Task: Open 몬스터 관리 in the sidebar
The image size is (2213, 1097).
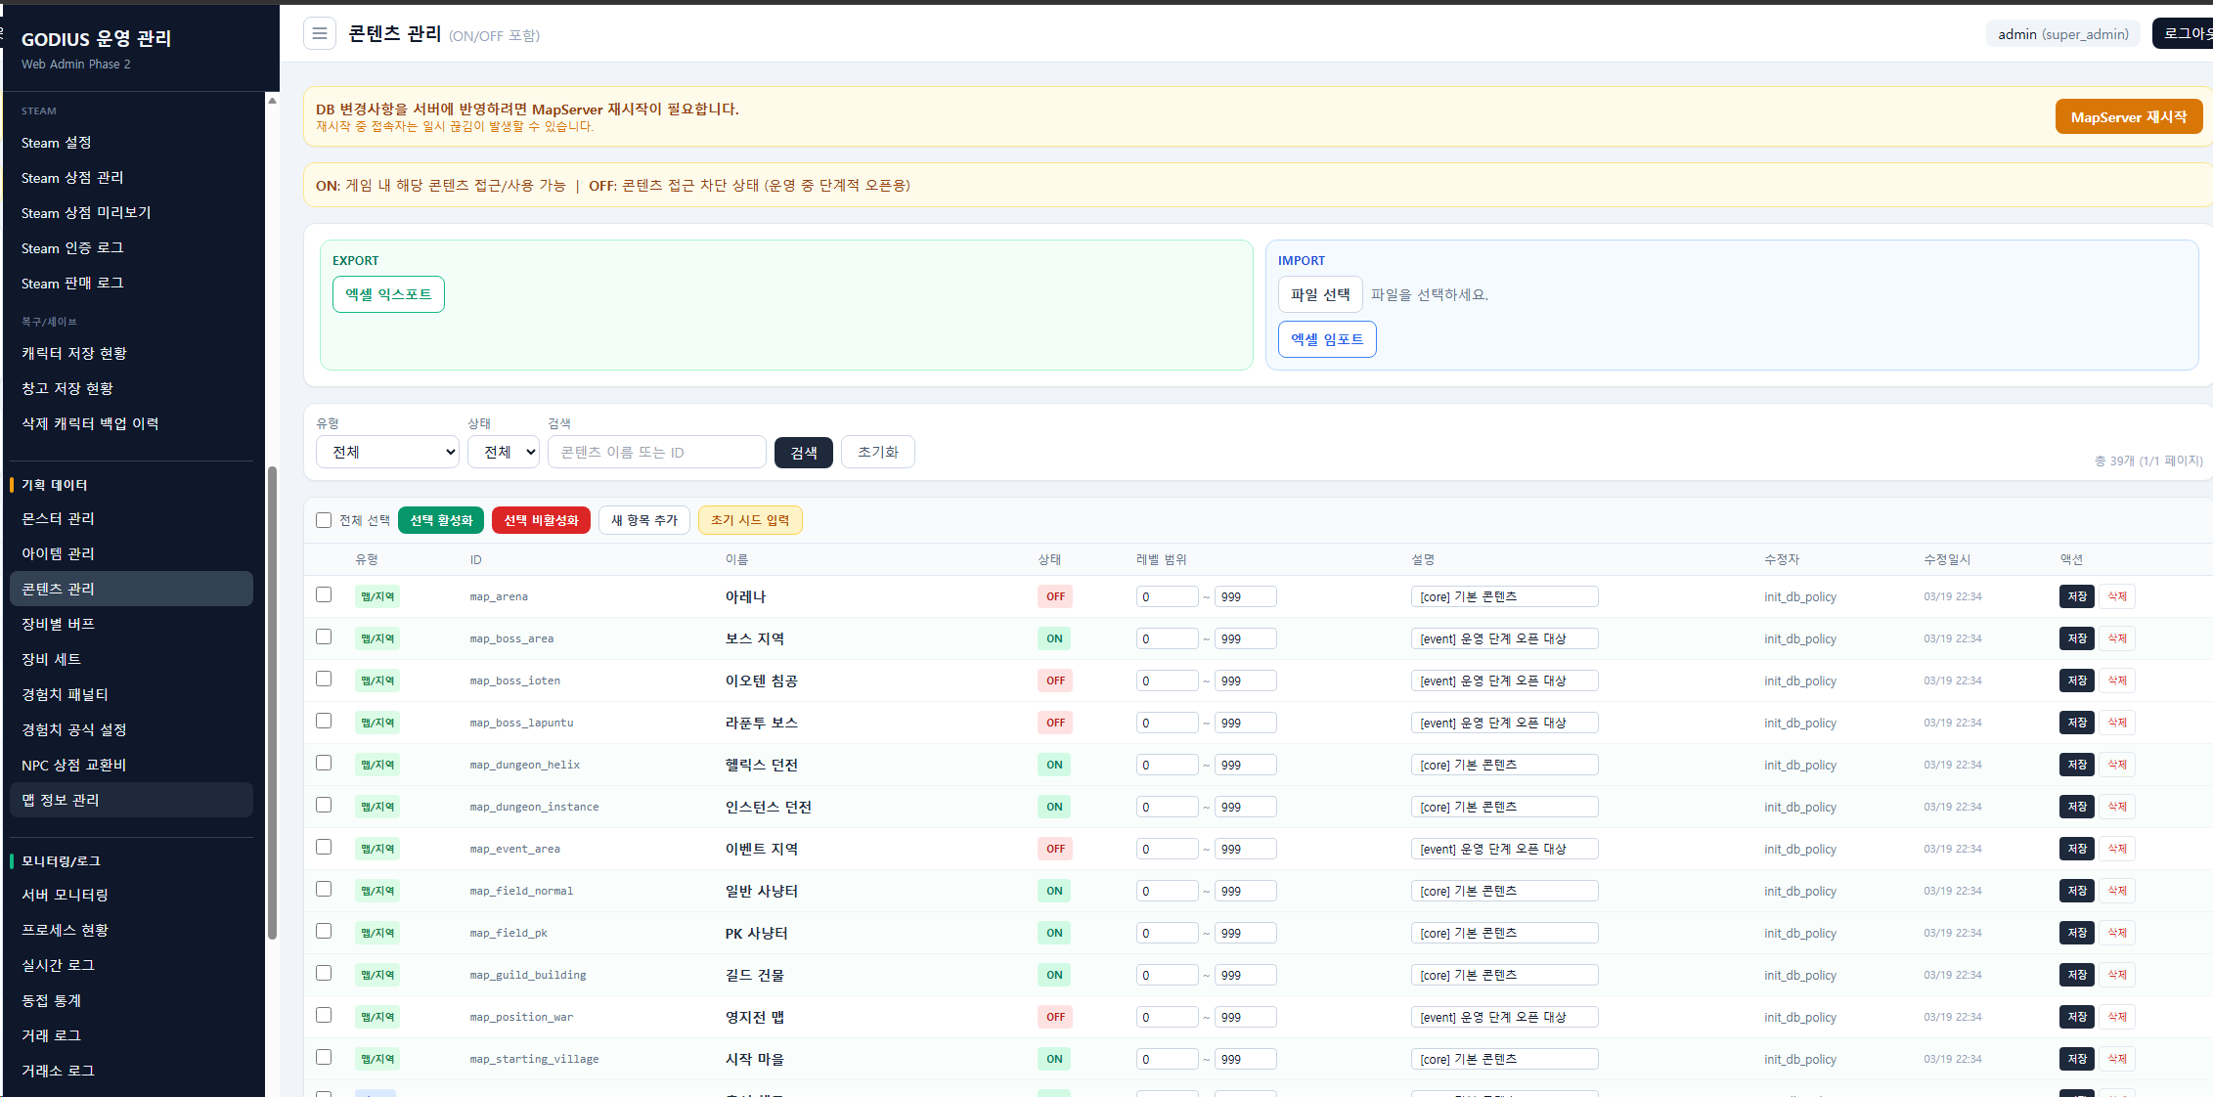Action: click(x=58, y=518)
